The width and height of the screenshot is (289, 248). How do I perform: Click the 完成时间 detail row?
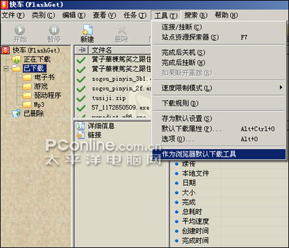(195, 240)
